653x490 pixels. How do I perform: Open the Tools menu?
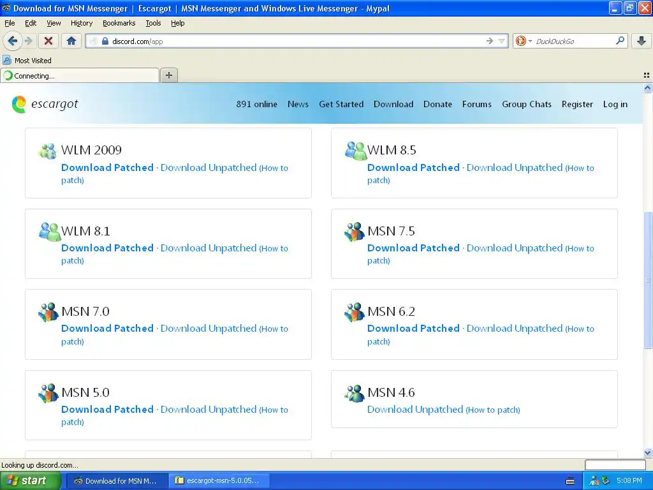point(153,24)
